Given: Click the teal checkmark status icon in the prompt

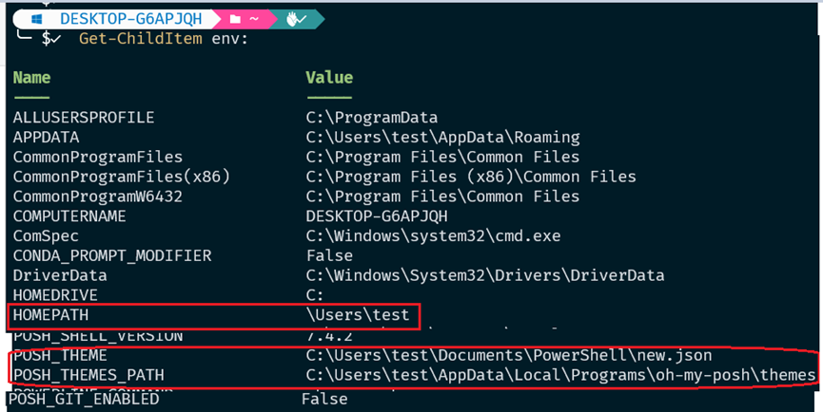Looking at the screenshot, I should point(297,19).
